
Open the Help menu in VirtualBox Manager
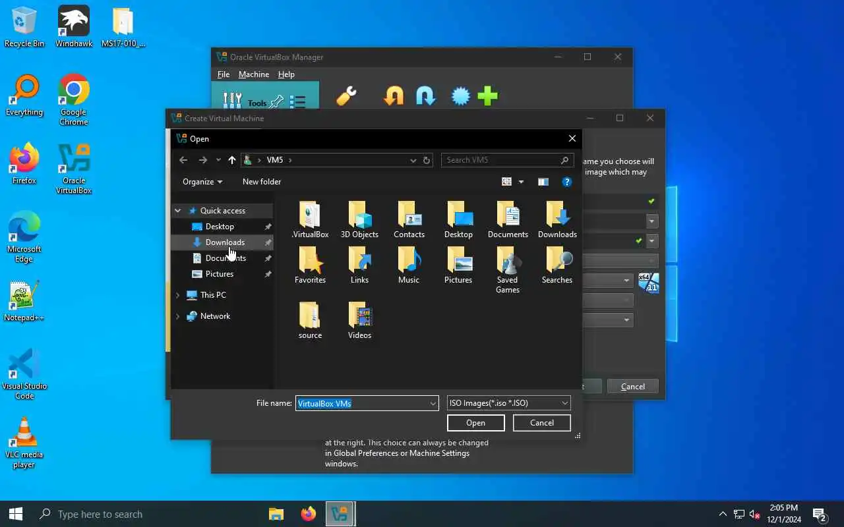(286, 74)
